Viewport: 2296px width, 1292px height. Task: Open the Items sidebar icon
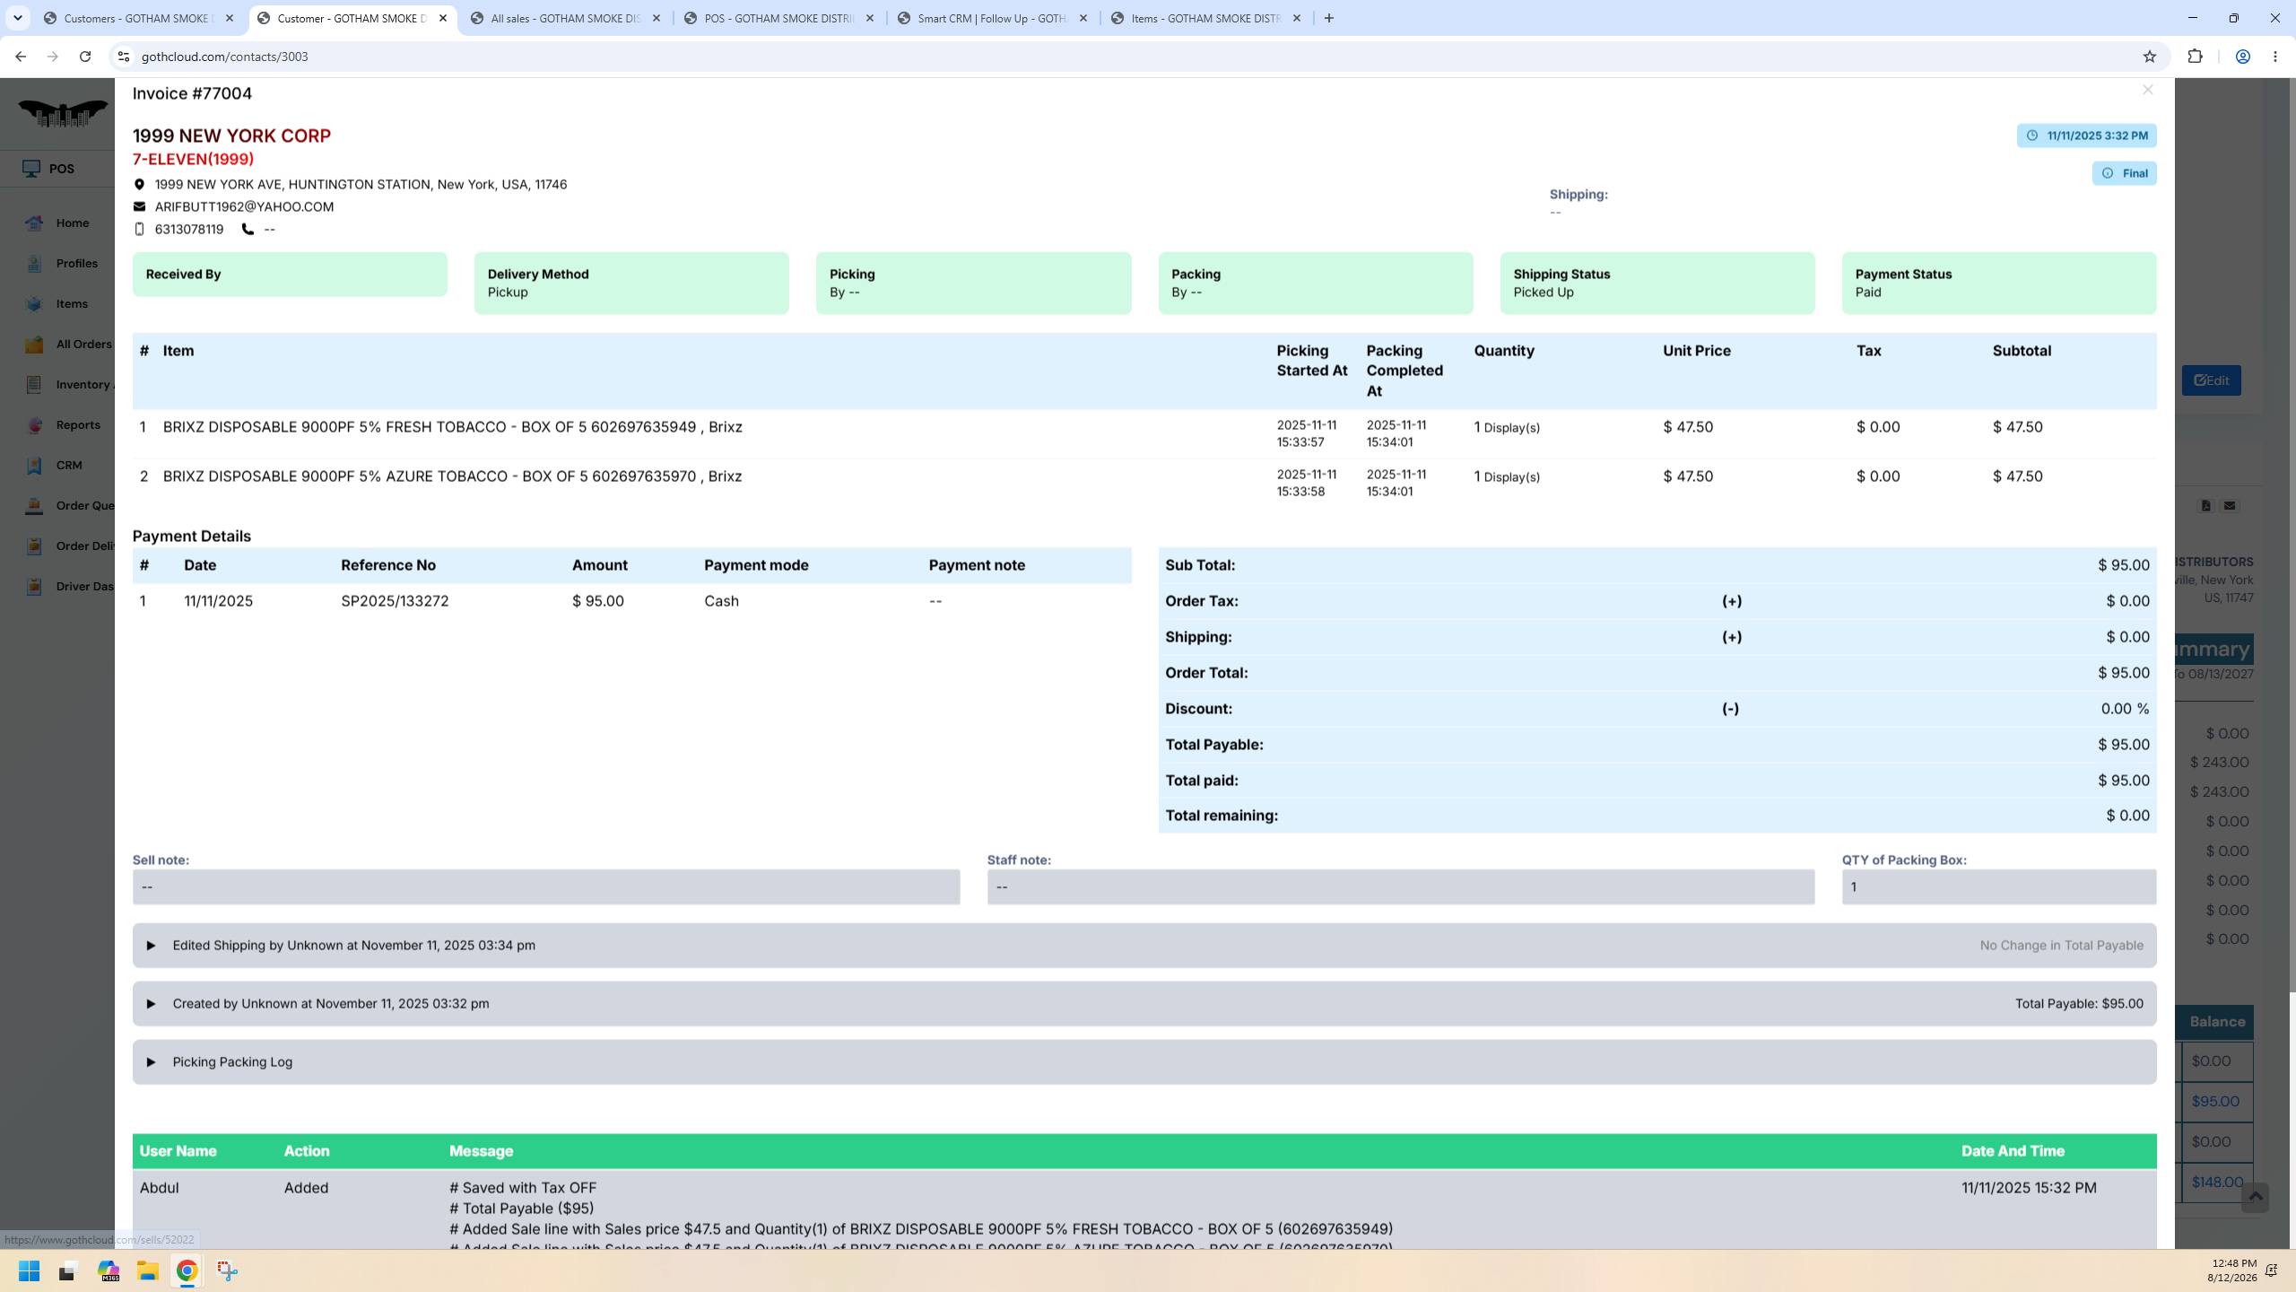pos(34,304)
